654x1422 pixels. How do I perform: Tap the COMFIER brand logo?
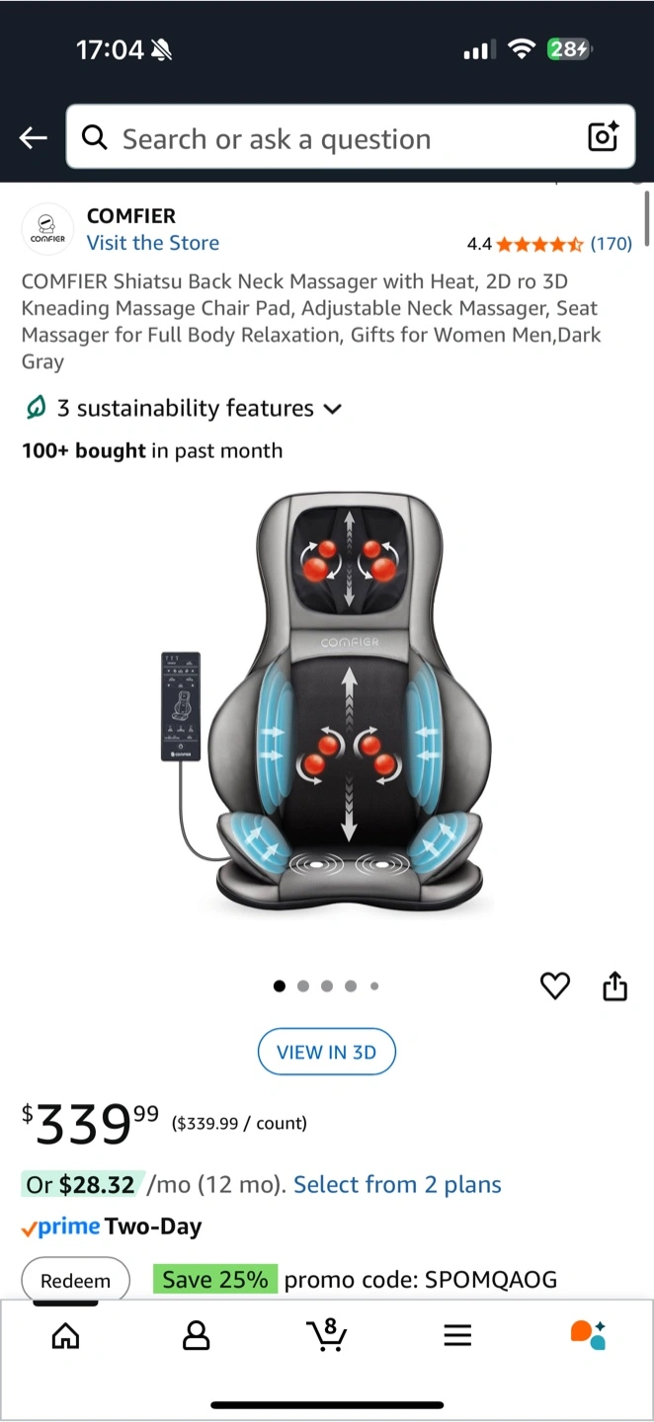coord(47,229)
